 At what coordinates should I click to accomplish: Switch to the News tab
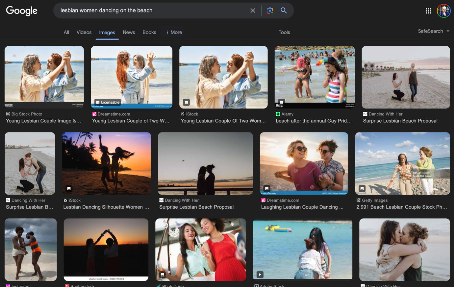[x=129, y=32]
